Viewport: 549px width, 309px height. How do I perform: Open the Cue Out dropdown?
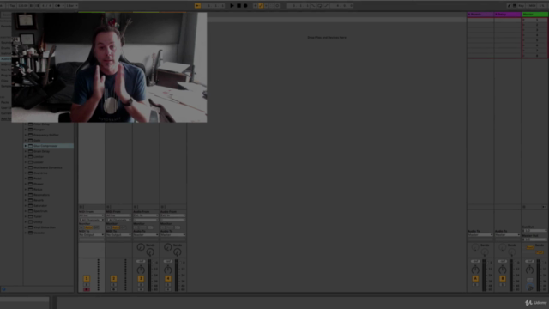(x=534, y=231)
